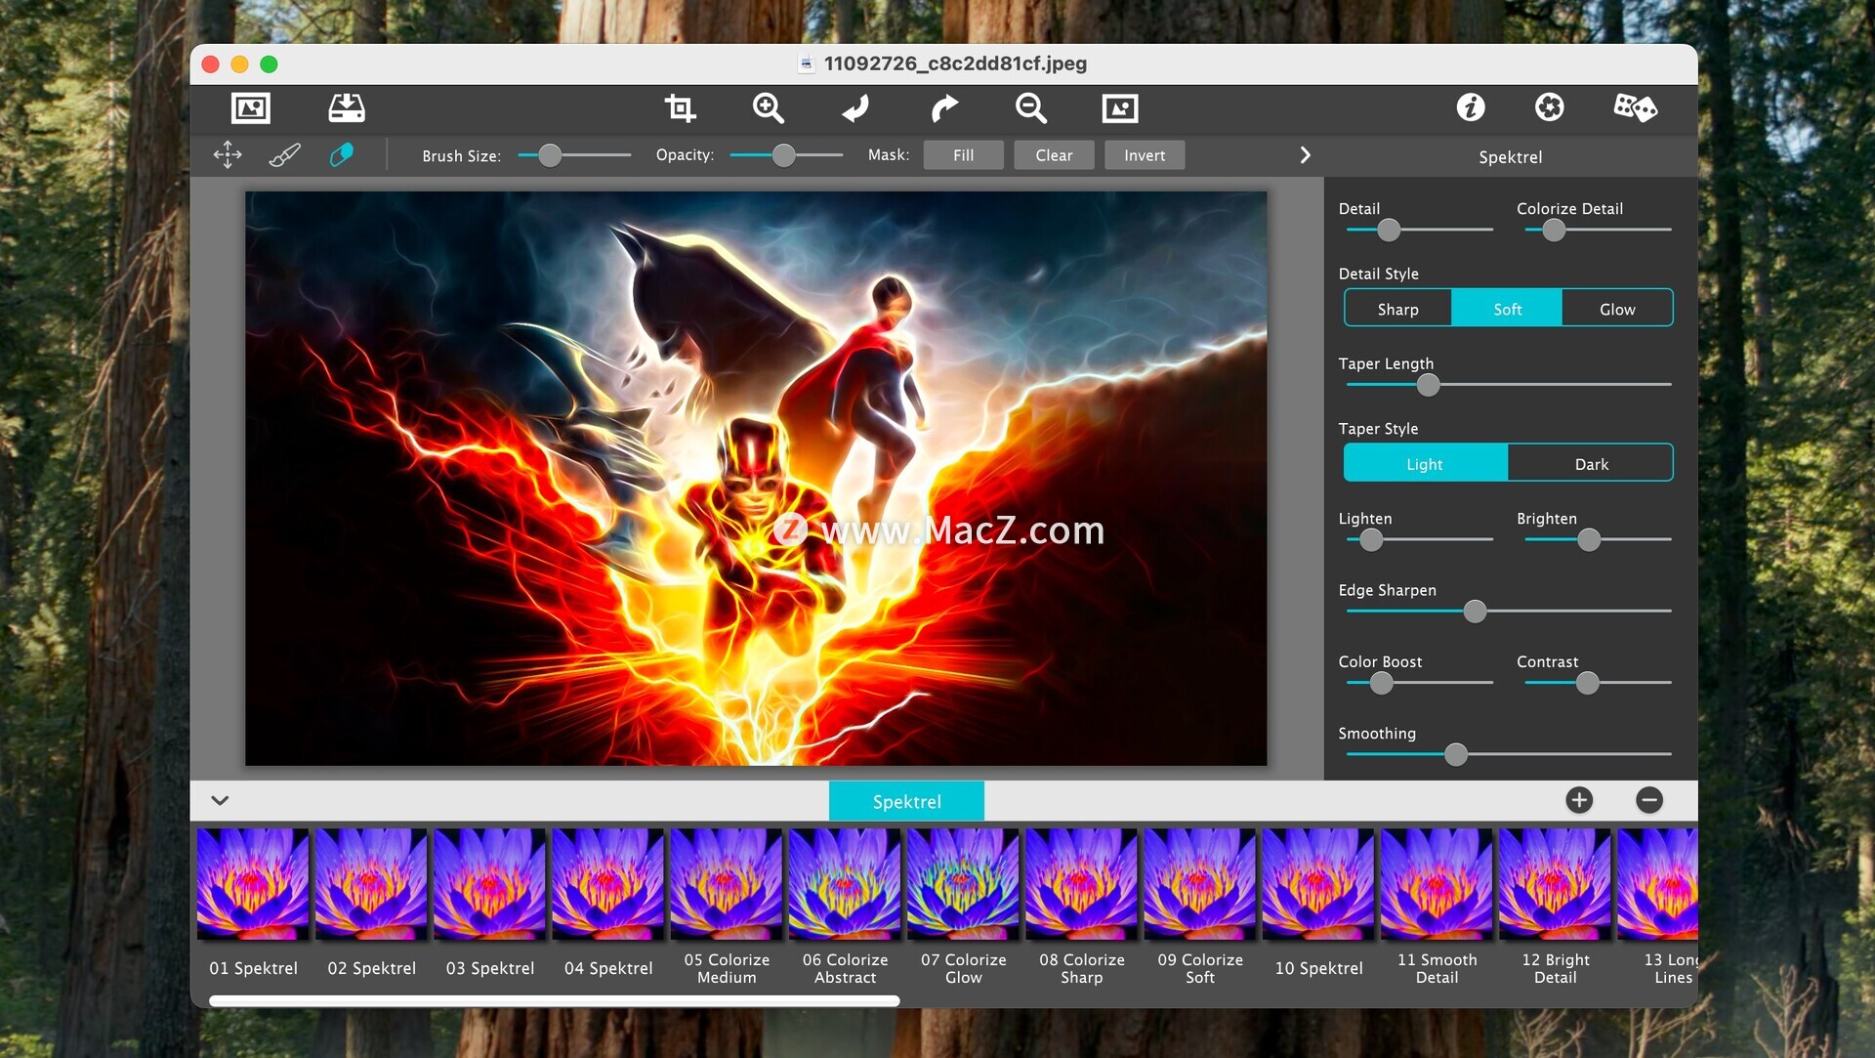Click the redo arrow icon
This screenshot has height=1058, width=1875.
(944, 107)
